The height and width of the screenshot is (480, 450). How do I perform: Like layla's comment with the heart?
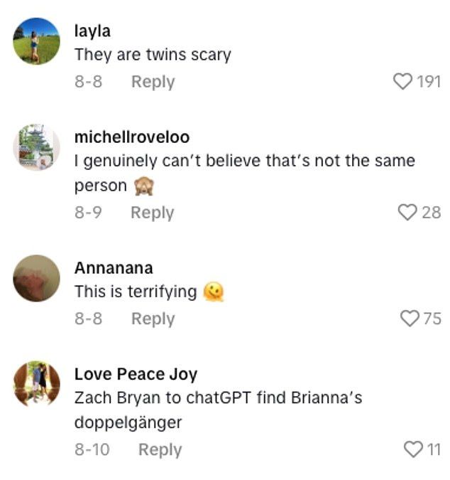(x=402, y=82)
